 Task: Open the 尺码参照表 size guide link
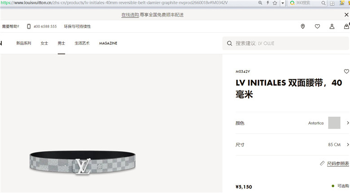pos(338,163)
